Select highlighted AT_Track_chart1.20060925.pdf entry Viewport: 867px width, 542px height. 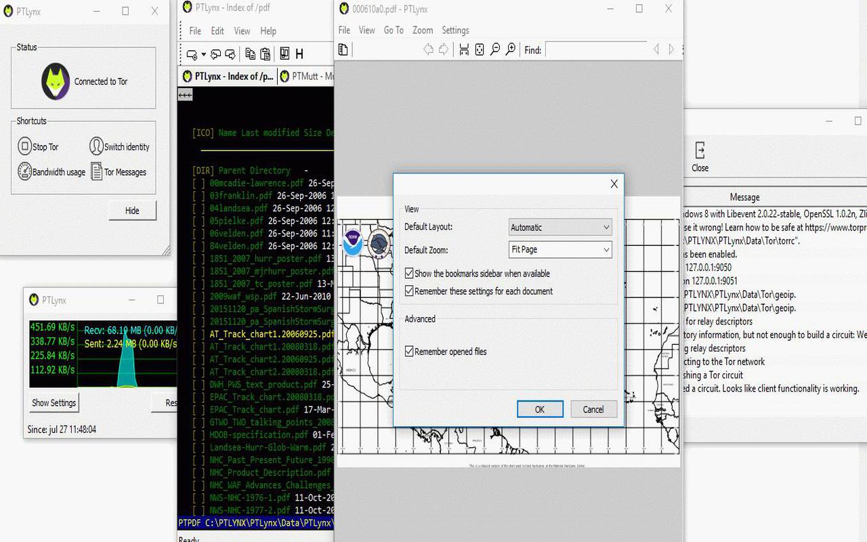272,334
